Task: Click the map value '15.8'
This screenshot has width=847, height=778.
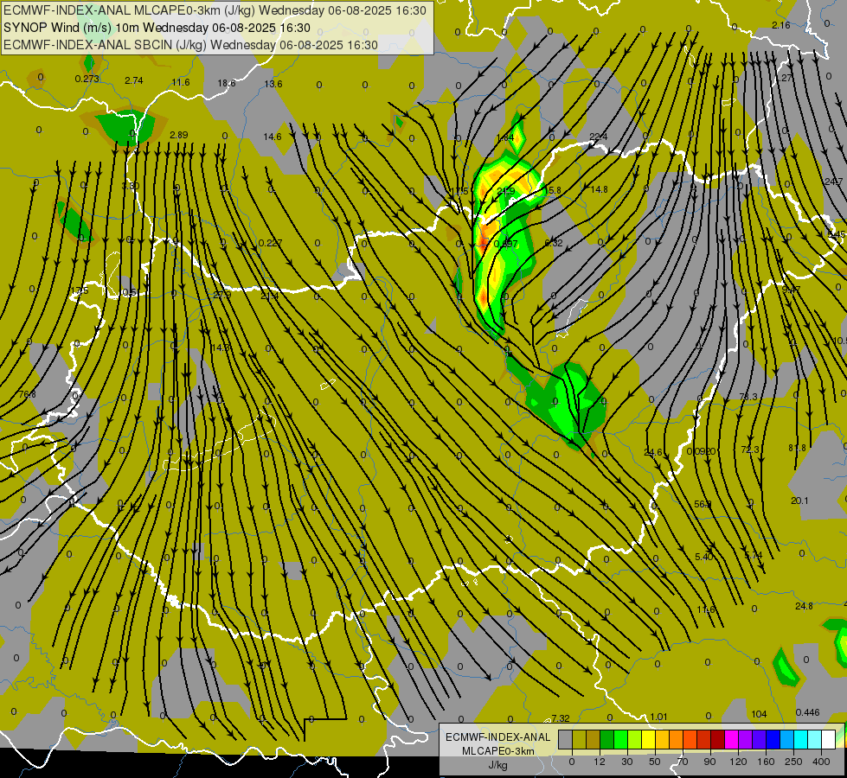Action: point(552,190)
